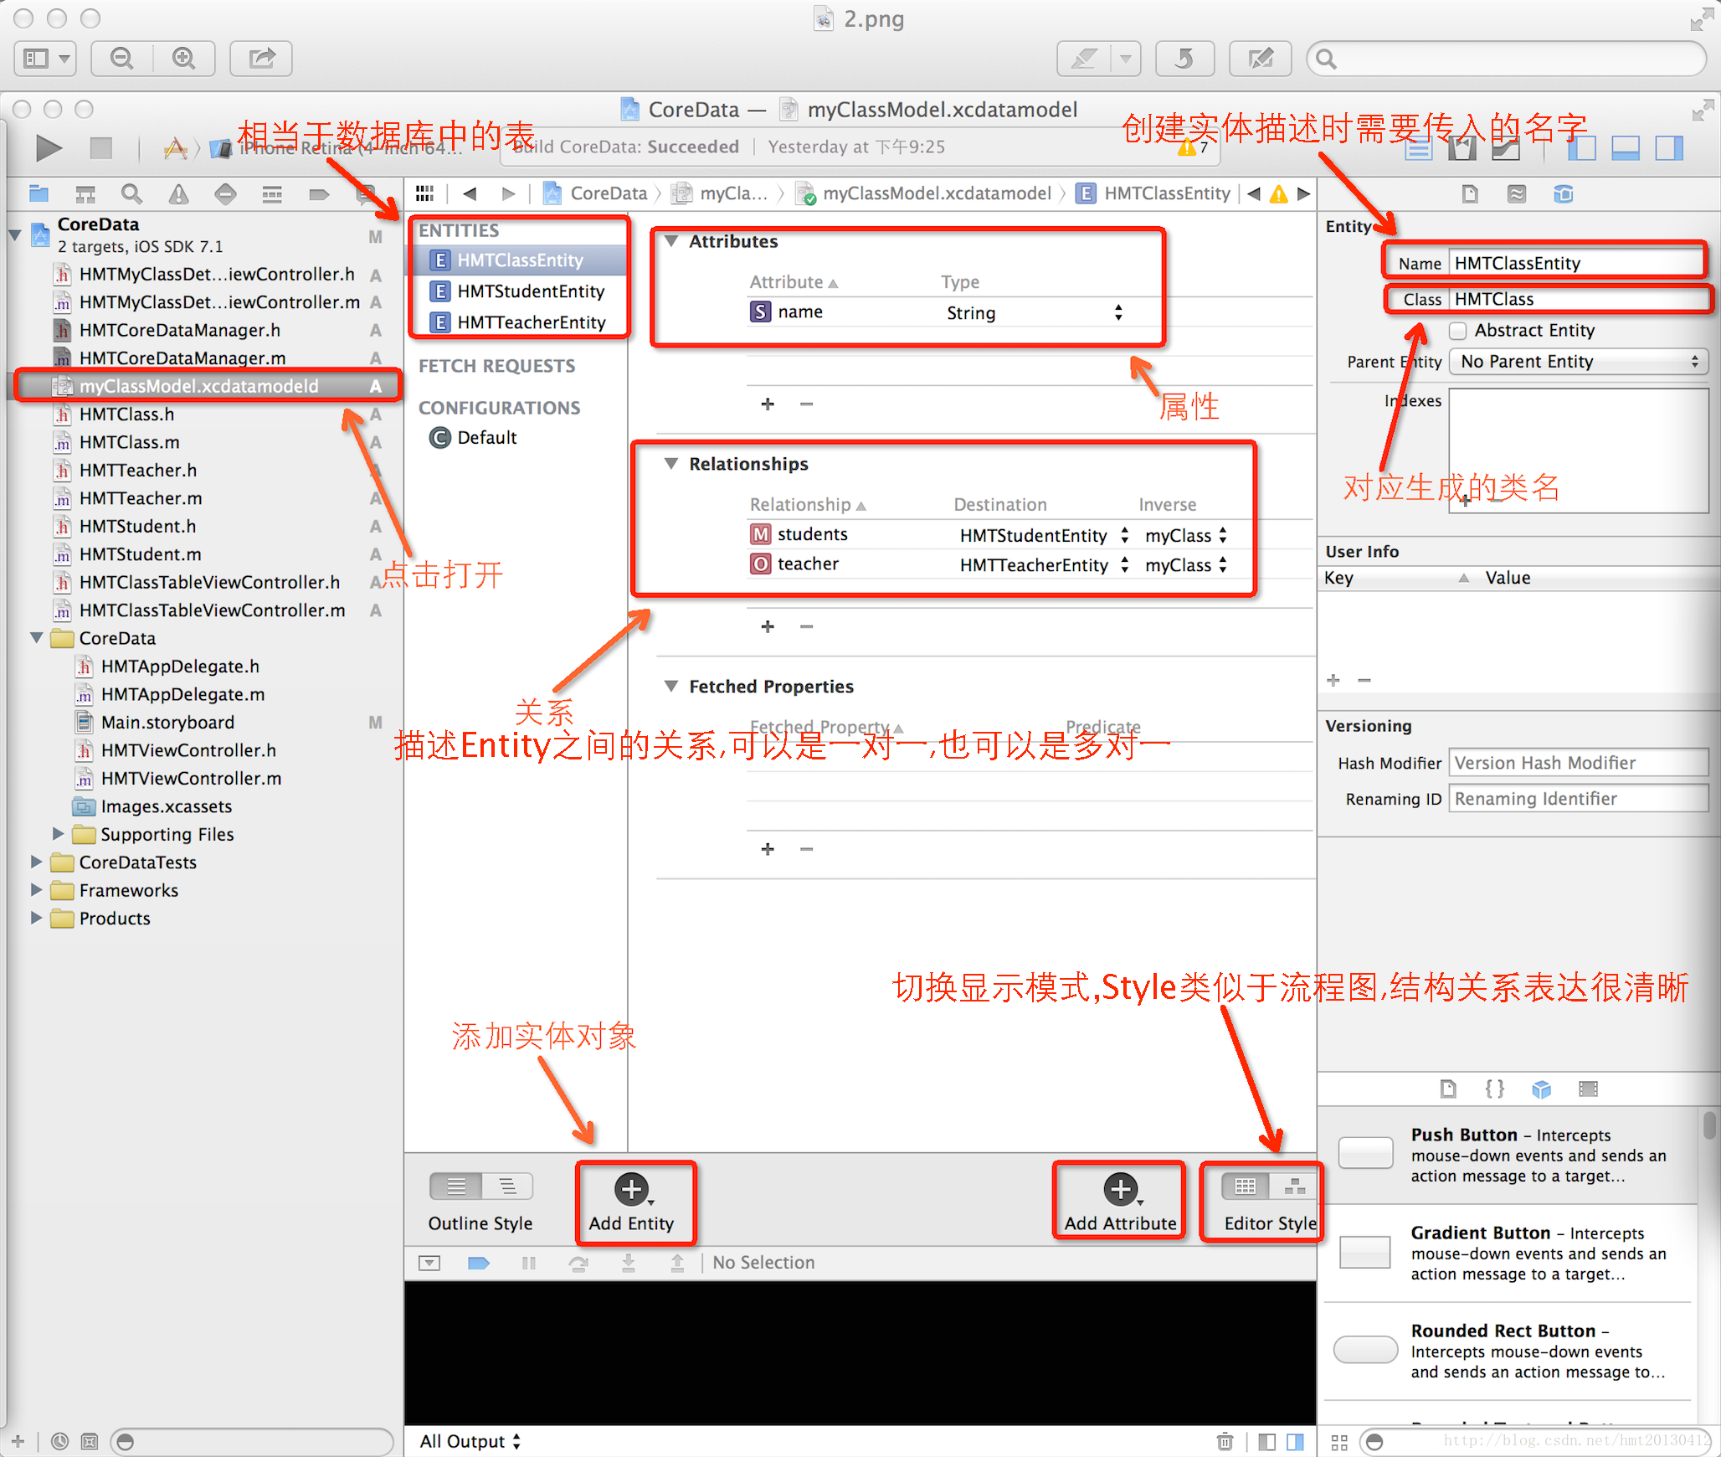Switch Editor Style to graph view
The image size is (1721, 1457).
(1295, 1187)
